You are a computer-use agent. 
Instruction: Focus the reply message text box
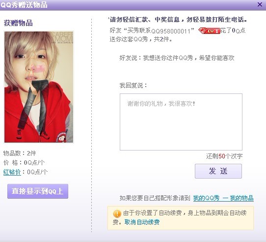pyautogui.click(x=181, y=122)
